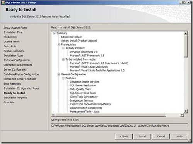Click the configuration file path field
This screenshot has height=144, width=193.
tap(119, 125)
